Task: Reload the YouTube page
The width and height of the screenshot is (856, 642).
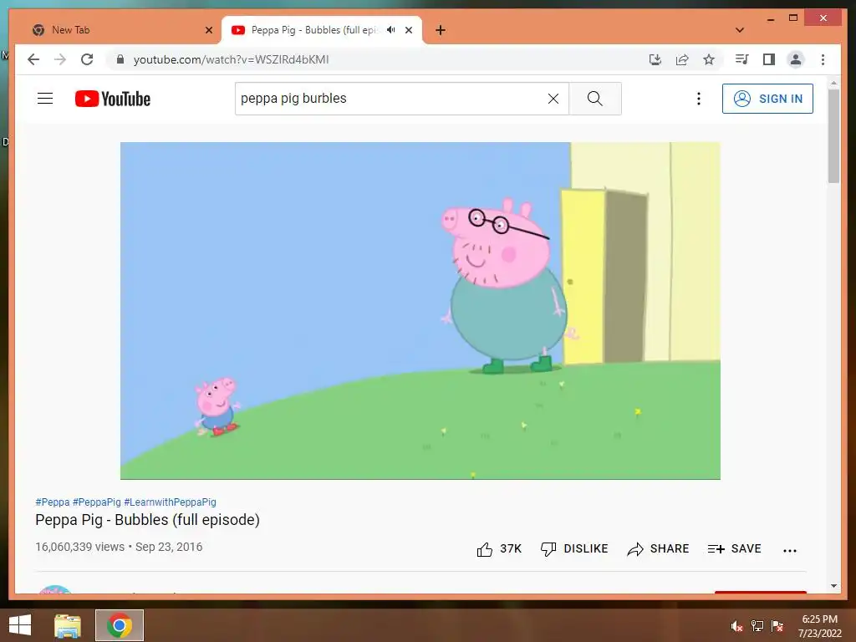Action: point(87,59)
